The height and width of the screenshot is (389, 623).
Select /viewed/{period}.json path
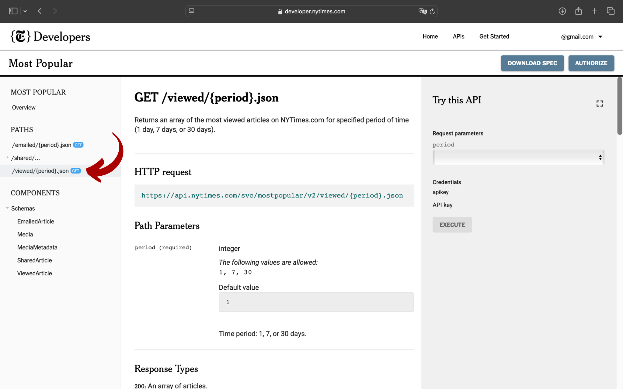click(x=40, y=171)
